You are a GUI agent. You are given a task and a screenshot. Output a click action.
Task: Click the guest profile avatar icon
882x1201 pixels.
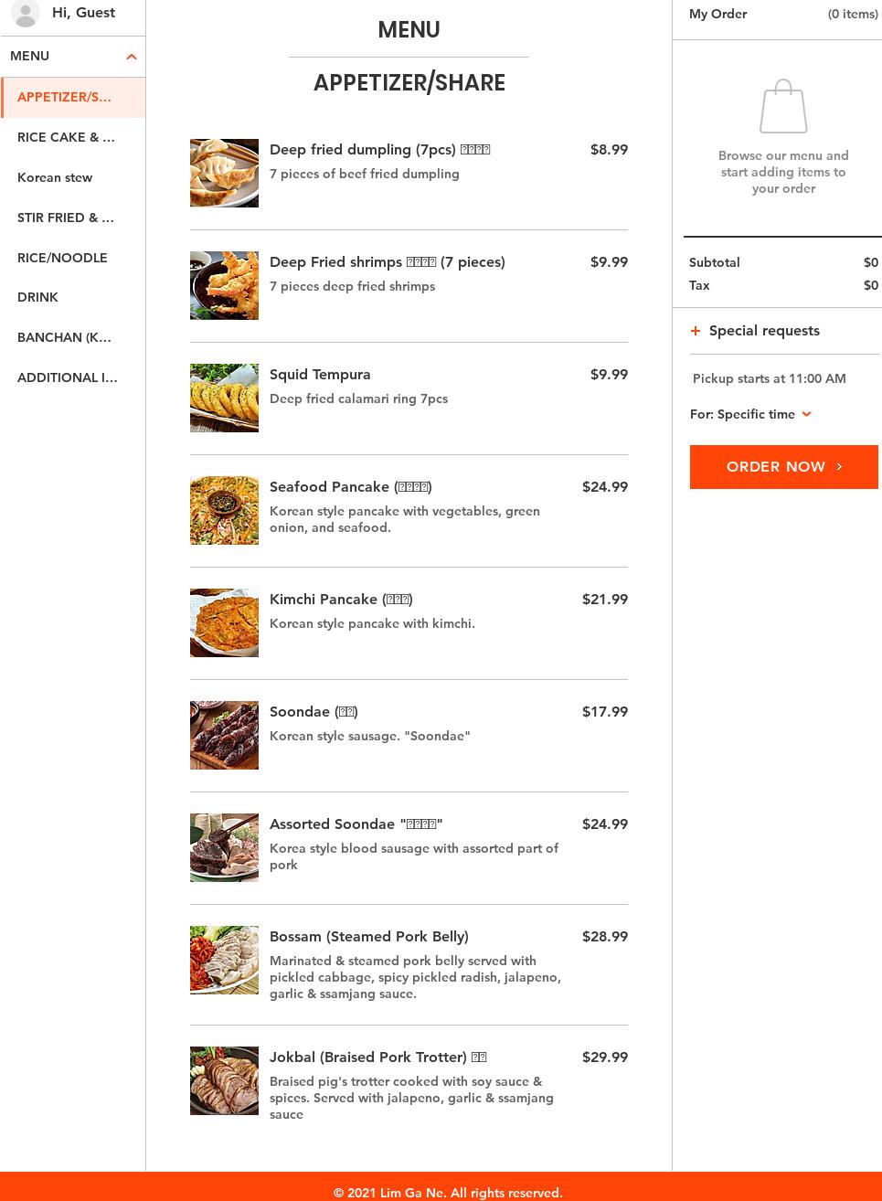pyautogui.click(x=26, y=13)
